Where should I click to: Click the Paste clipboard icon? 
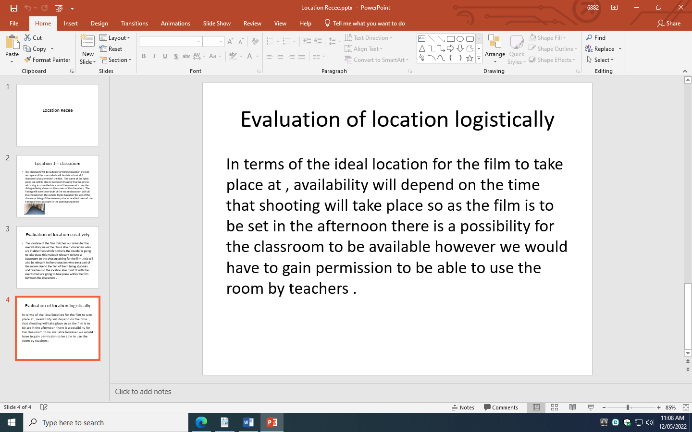[x=12, y=42]
